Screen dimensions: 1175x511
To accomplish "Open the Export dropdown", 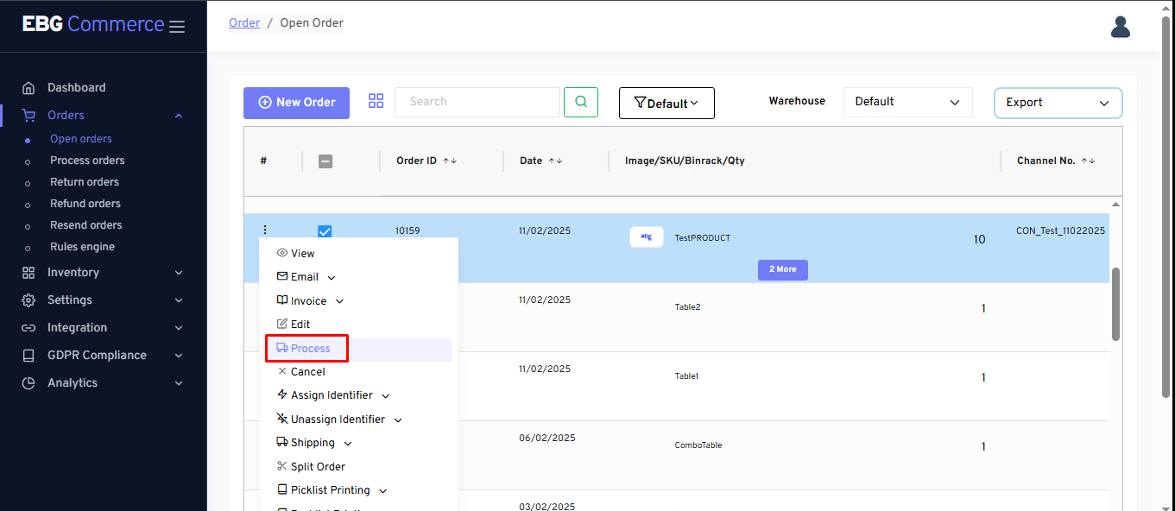I will (x=1058, y=103).
